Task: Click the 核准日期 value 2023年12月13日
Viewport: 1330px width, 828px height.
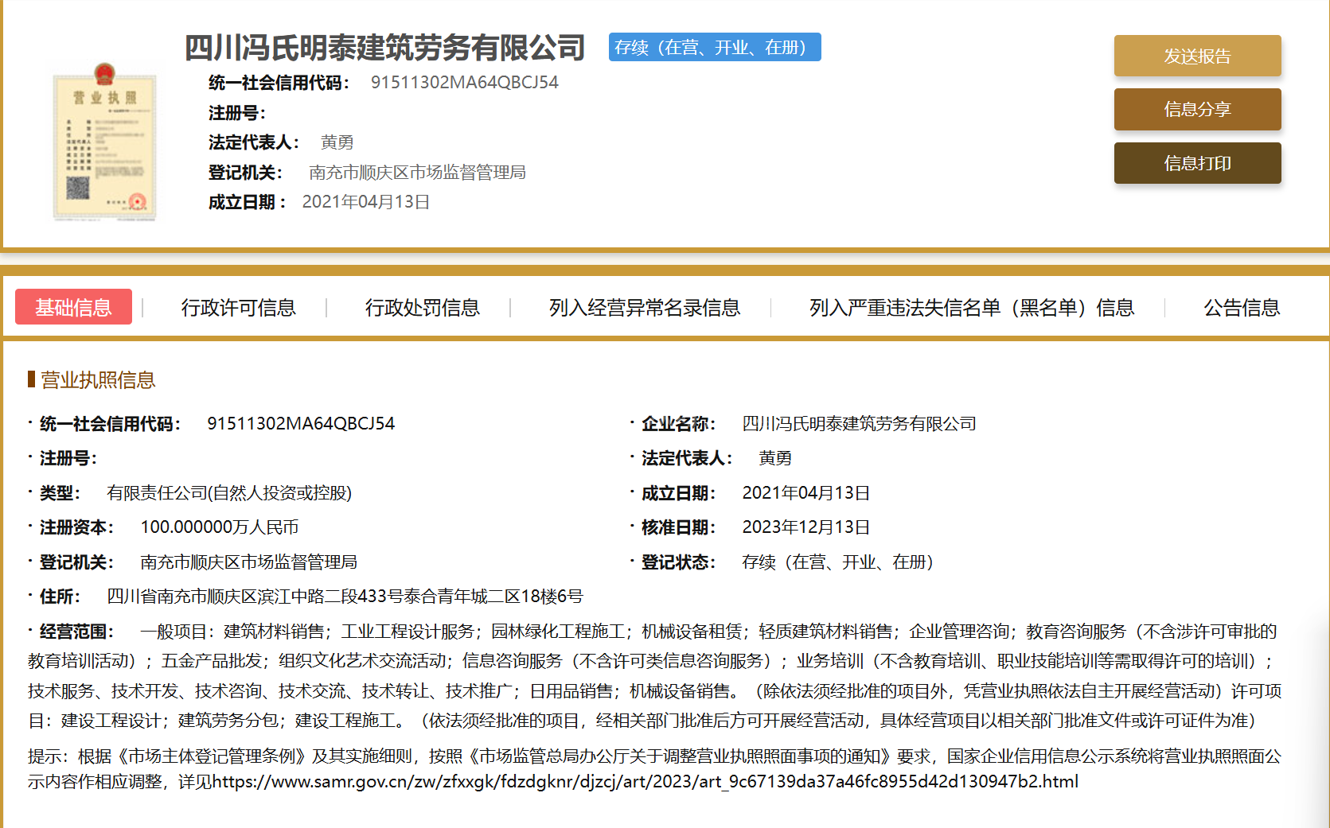Action: tap(805, 527)
